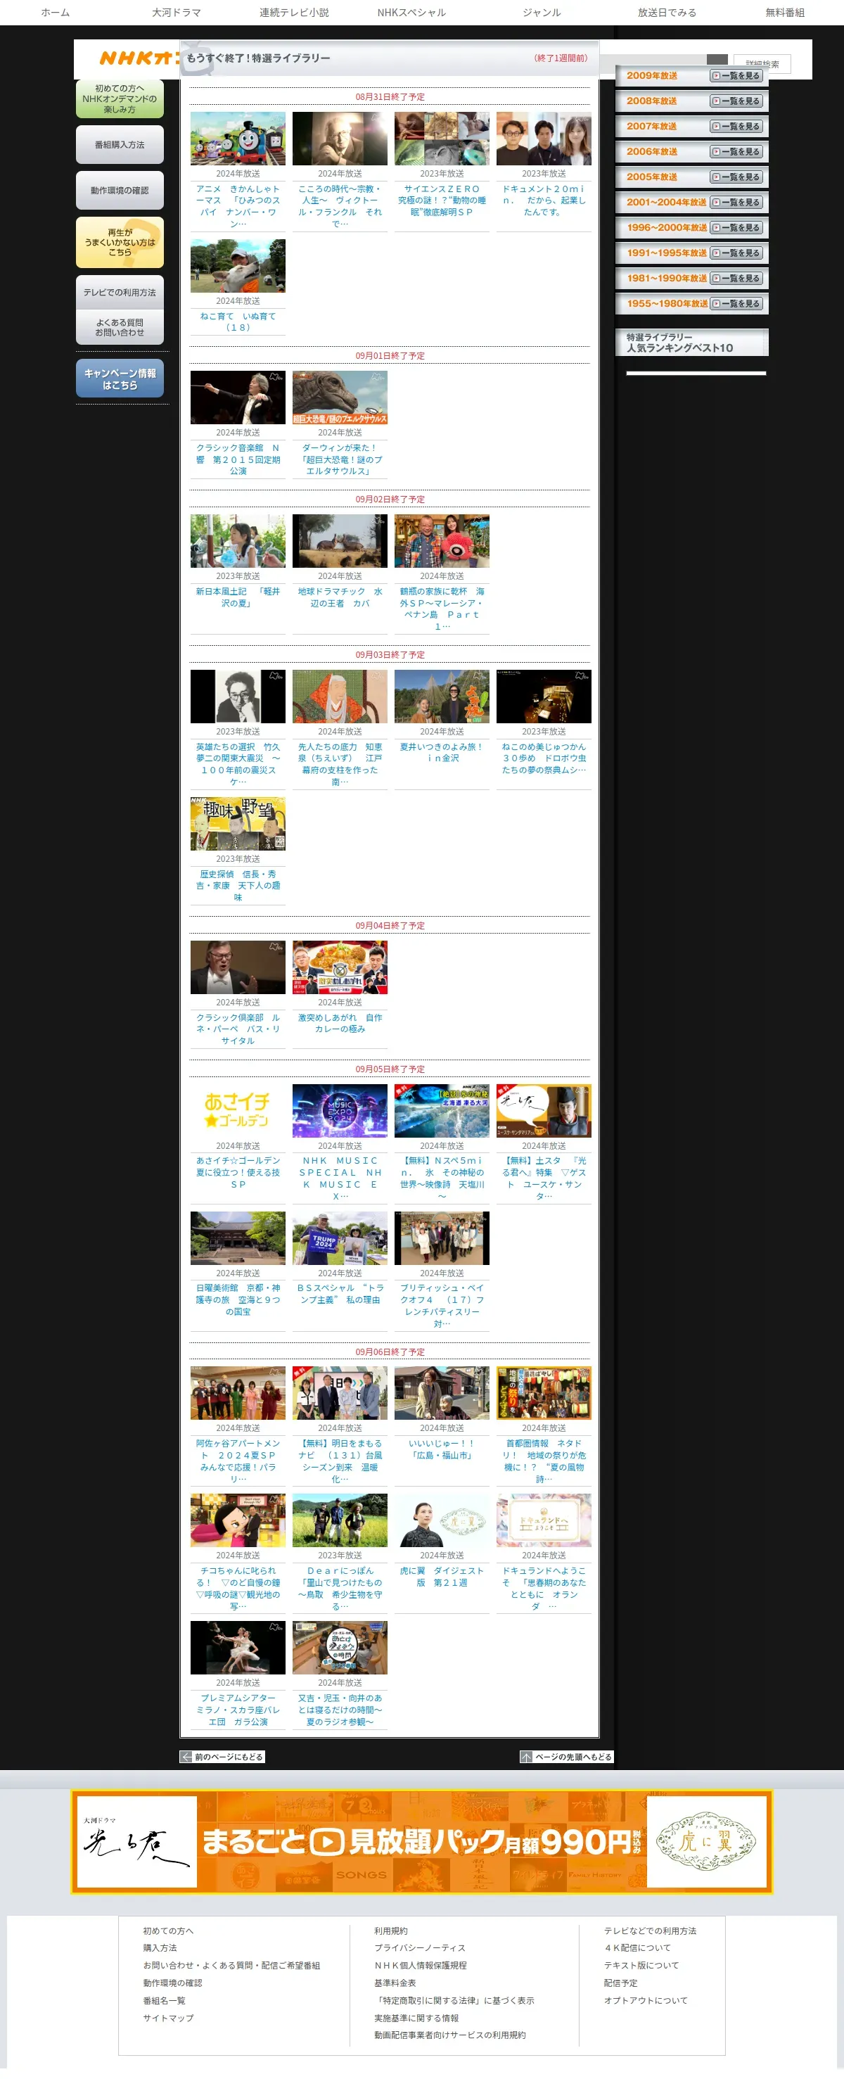The width and height of the screenshot is (844, 2079).
Task: Open クラシック音楽館 N響 conductor thumbnail
Action: (x=238, y=397)
